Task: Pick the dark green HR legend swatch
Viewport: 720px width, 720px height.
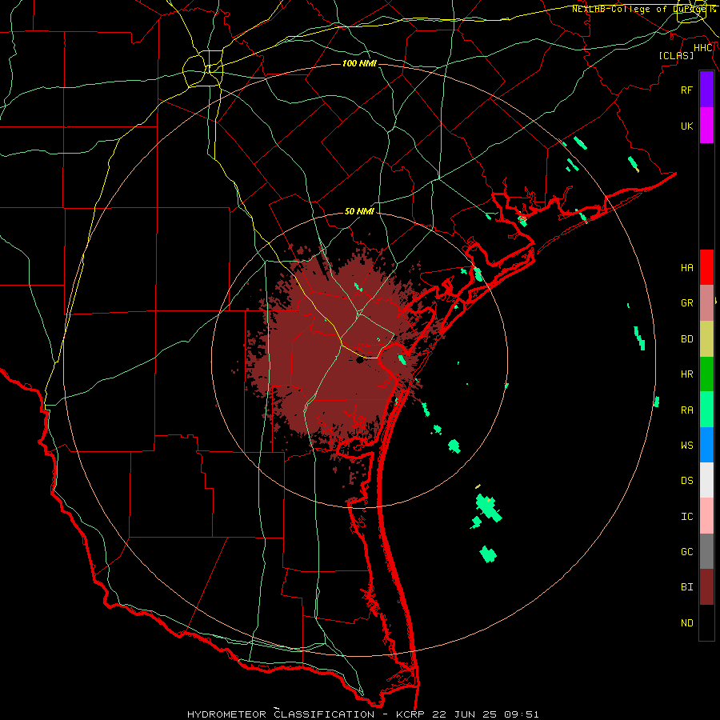Action: pyautogui.click(x=706, y=374)
